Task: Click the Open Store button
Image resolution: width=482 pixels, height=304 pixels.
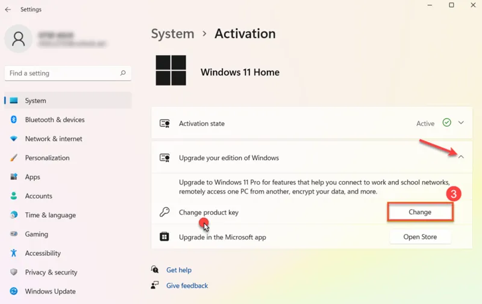Action: click(x=420, y=237)
